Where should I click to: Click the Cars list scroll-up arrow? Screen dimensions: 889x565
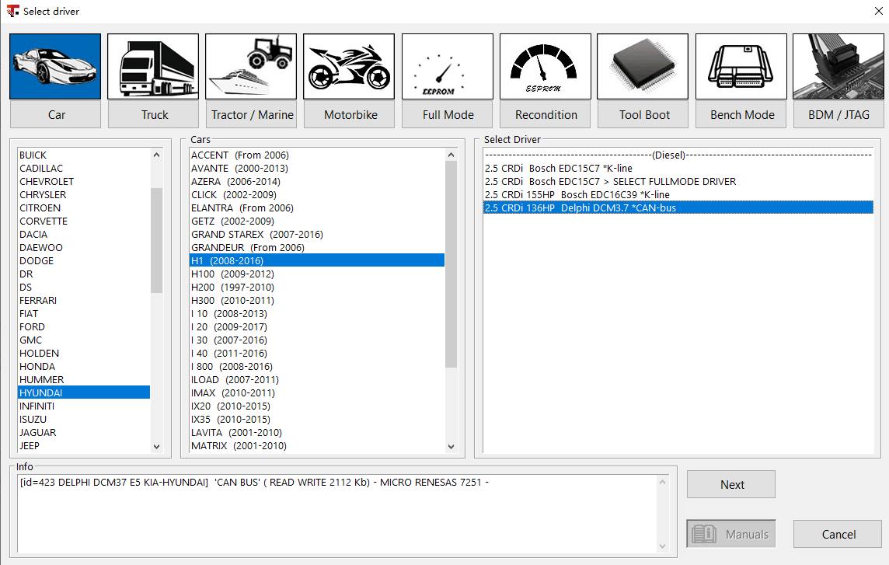[x=451, y=155]
